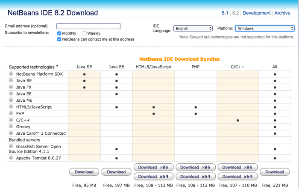Download HTML5/JavaScript bundle x64
Screen dimensions: 299x189
click(153, 177)
